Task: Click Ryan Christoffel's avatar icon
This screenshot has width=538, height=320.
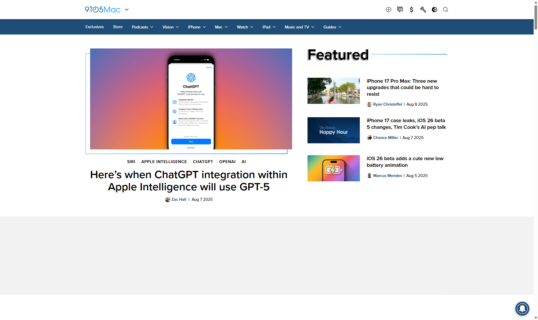Action: (369, 104)
